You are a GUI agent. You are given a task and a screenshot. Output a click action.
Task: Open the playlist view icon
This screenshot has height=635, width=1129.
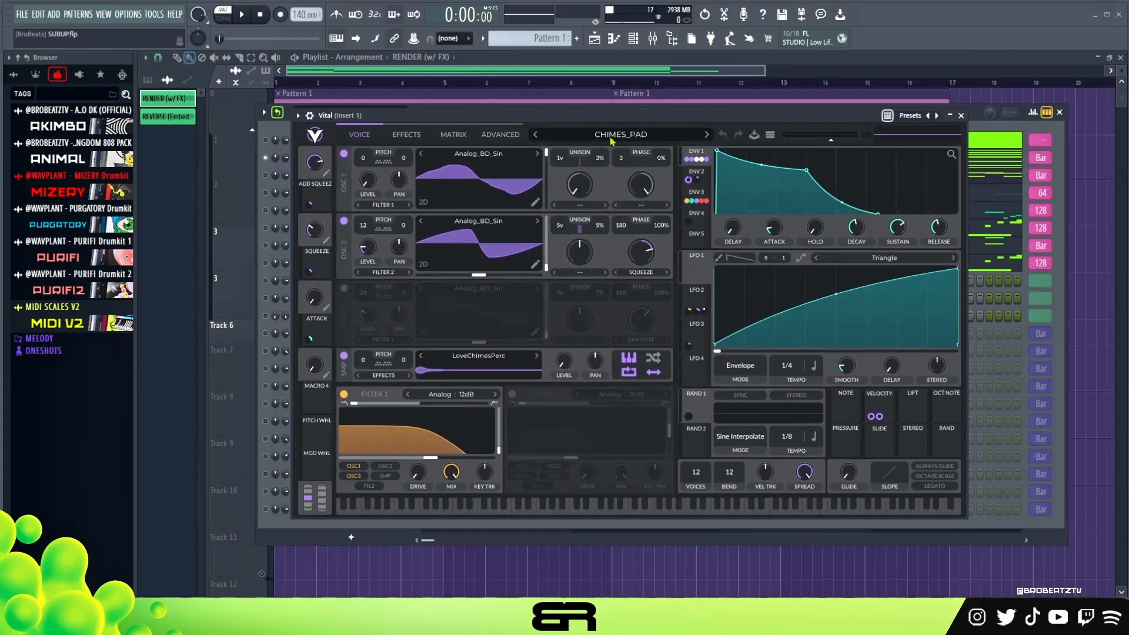point(594,39)
